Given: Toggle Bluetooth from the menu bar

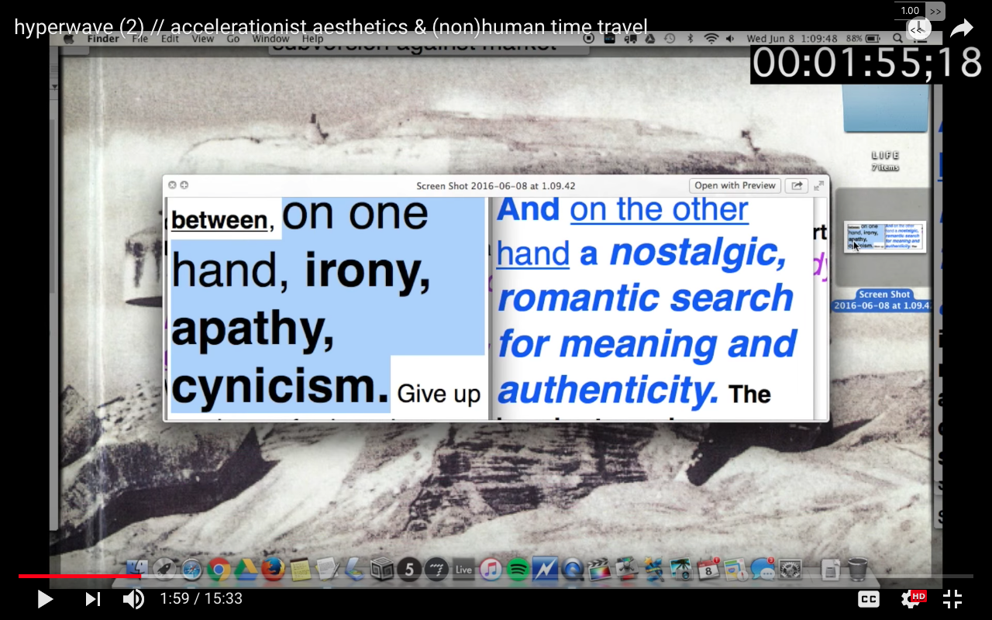Looking at the screenshot, I should pyautogui.click(x=690, y=36).
